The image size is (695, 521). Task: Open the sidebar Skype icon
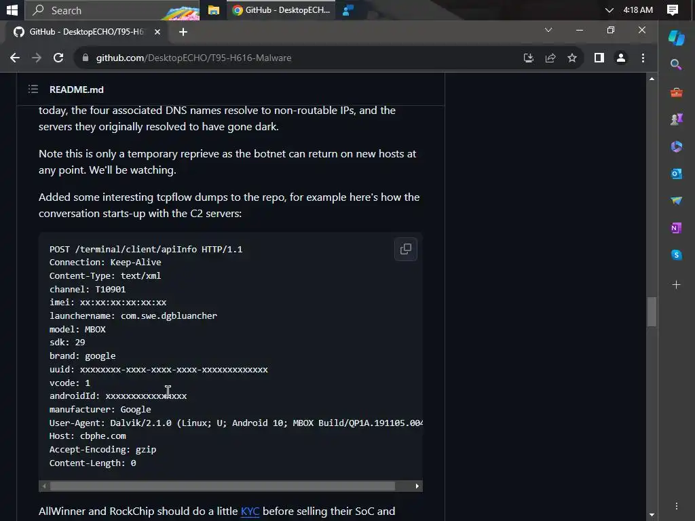(677, 255)
